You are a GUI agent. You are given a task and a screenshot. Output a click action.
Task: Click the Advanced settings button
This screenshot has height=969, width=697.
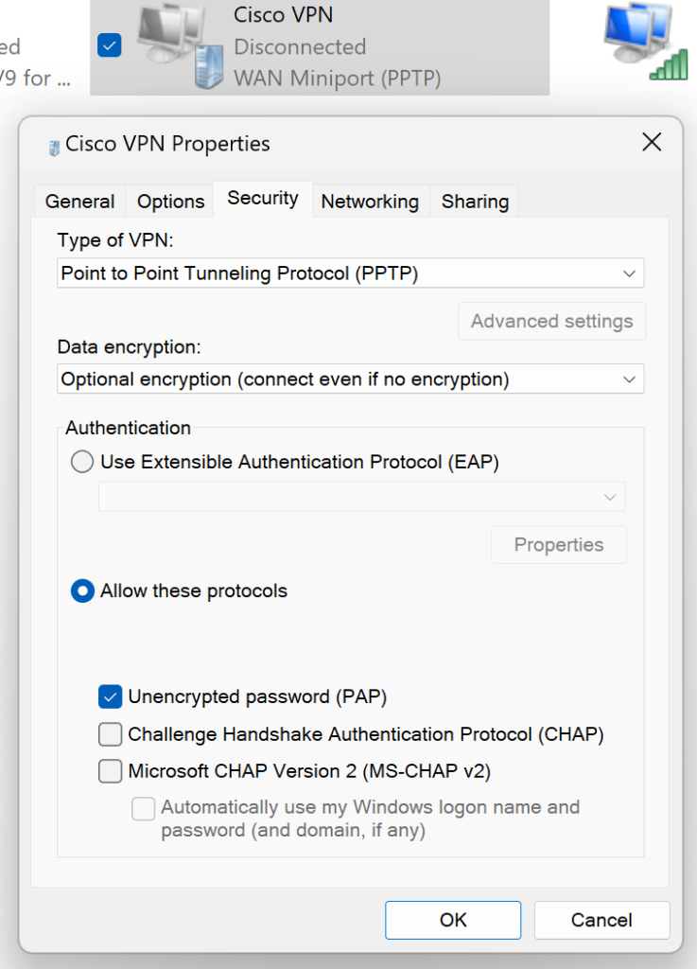pos(551,321)
